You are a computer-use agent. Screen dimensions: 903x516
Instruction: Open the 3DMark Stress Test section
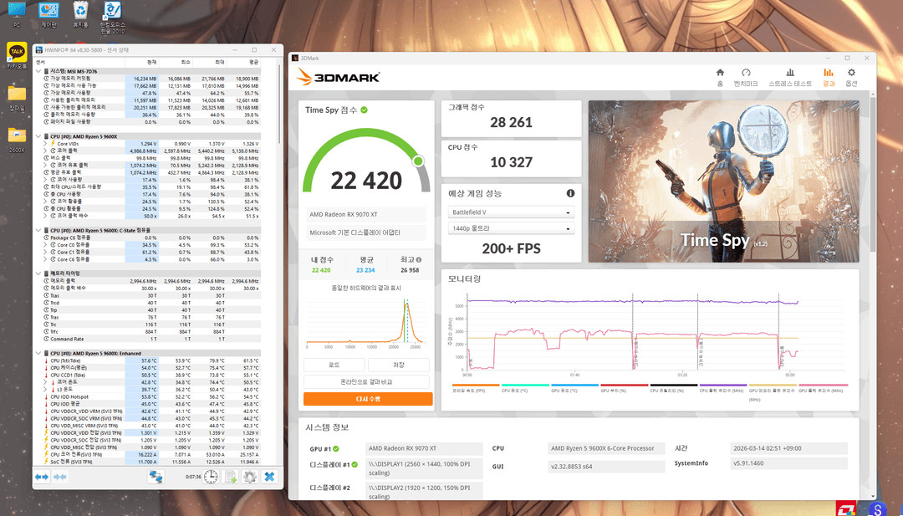click(x=790, y=74)
